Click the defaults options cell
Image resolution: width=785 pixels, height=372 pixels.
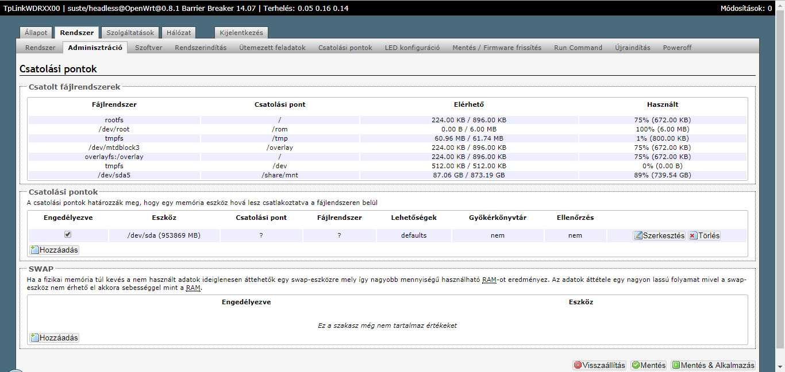[x=414, y=235]
